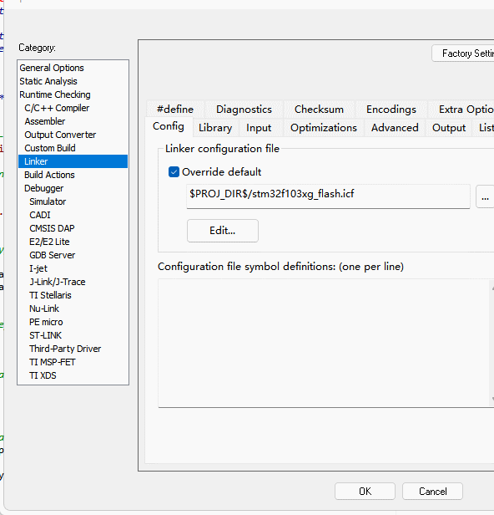The image size is (494, 515).
Task: Switch to the Encodings tab
Action: [x=391, y=110]
